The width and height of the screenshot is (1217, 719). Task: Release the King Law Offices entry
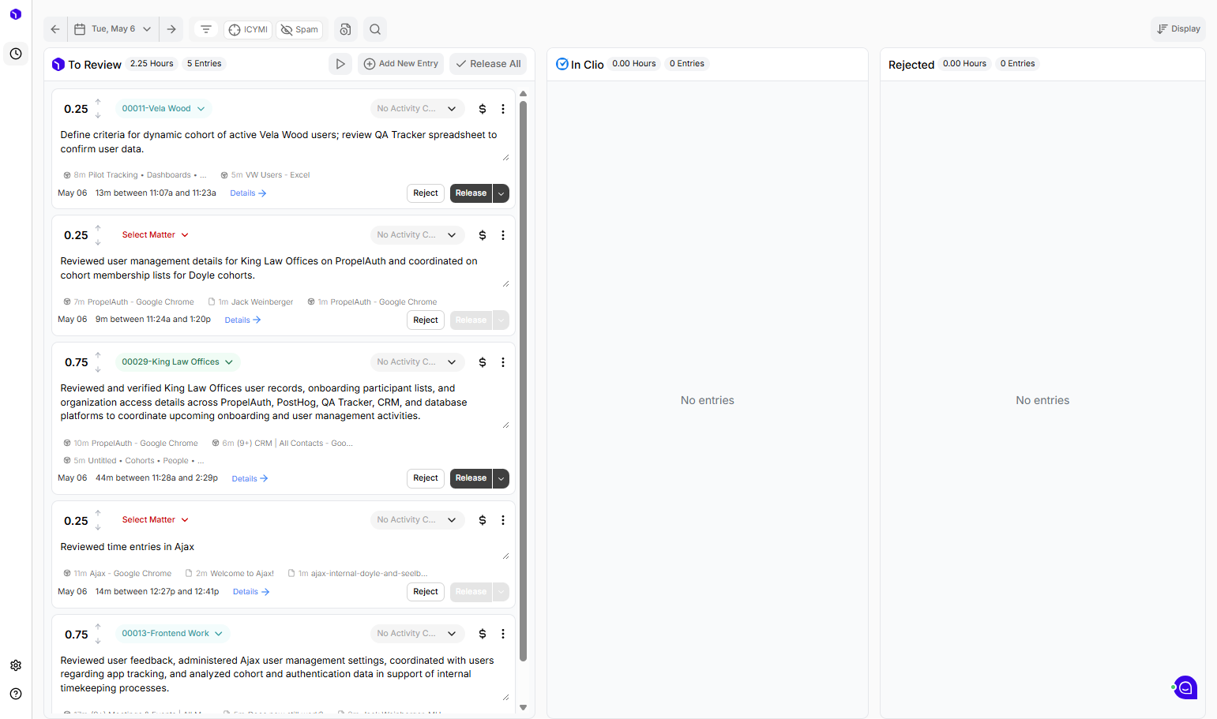pyautogui.click(x=471, y=478)
